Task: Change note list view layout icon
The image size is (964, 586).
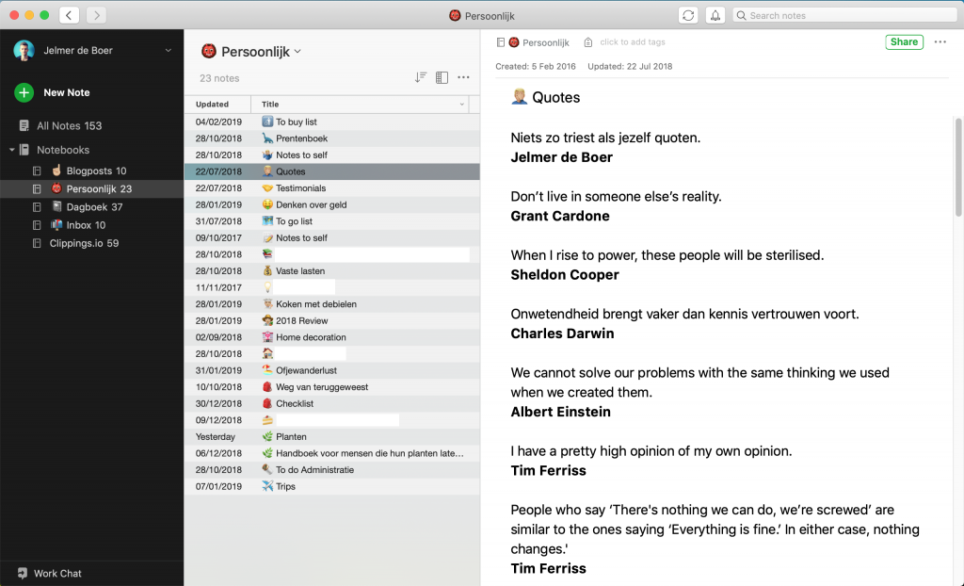Action: tap(442, 77)
